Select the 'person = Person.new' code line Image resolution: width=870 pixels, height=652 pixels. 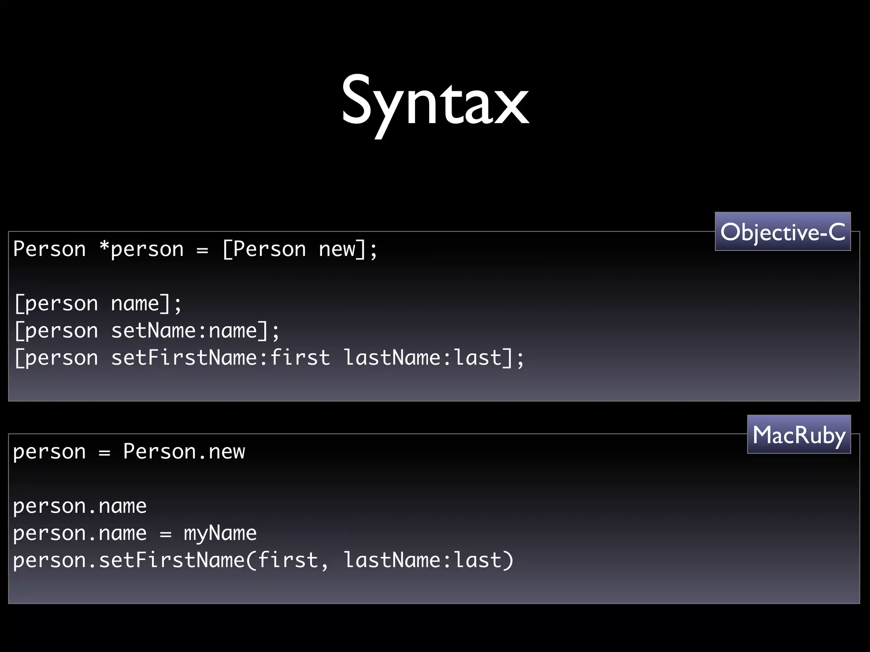point(129,452)
